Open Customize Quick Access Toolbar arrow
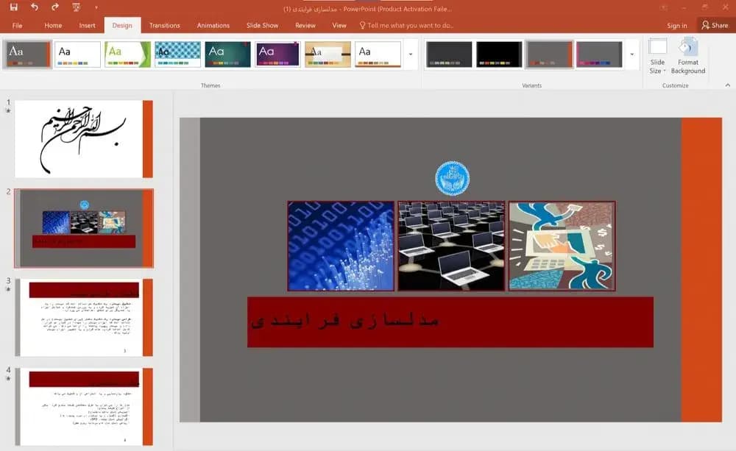This screenshot has width=736, height=451. tap(96, 7)
